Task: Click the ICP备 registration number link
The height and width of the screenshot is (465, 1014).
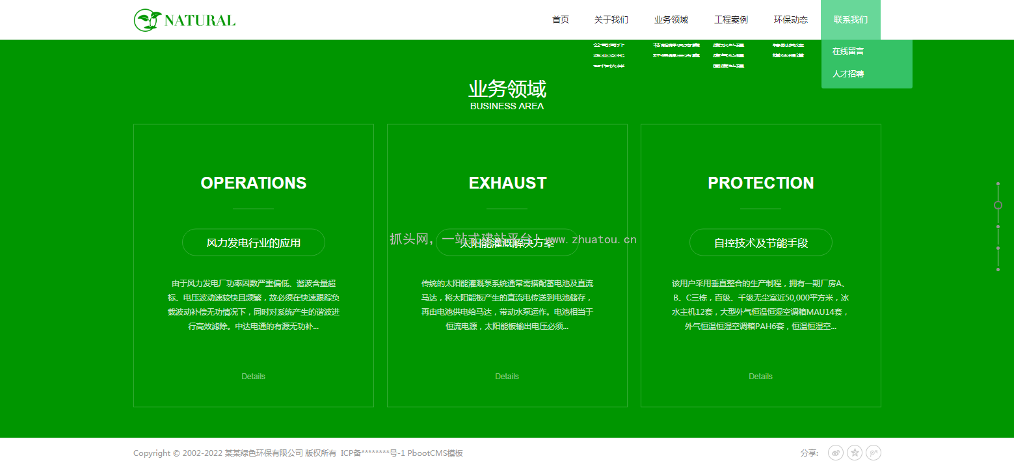Action: 373,453
